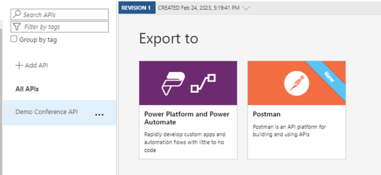Click the Postman logo circle
The height and width of the screenshot is (175, 381).
pos(296,83)
